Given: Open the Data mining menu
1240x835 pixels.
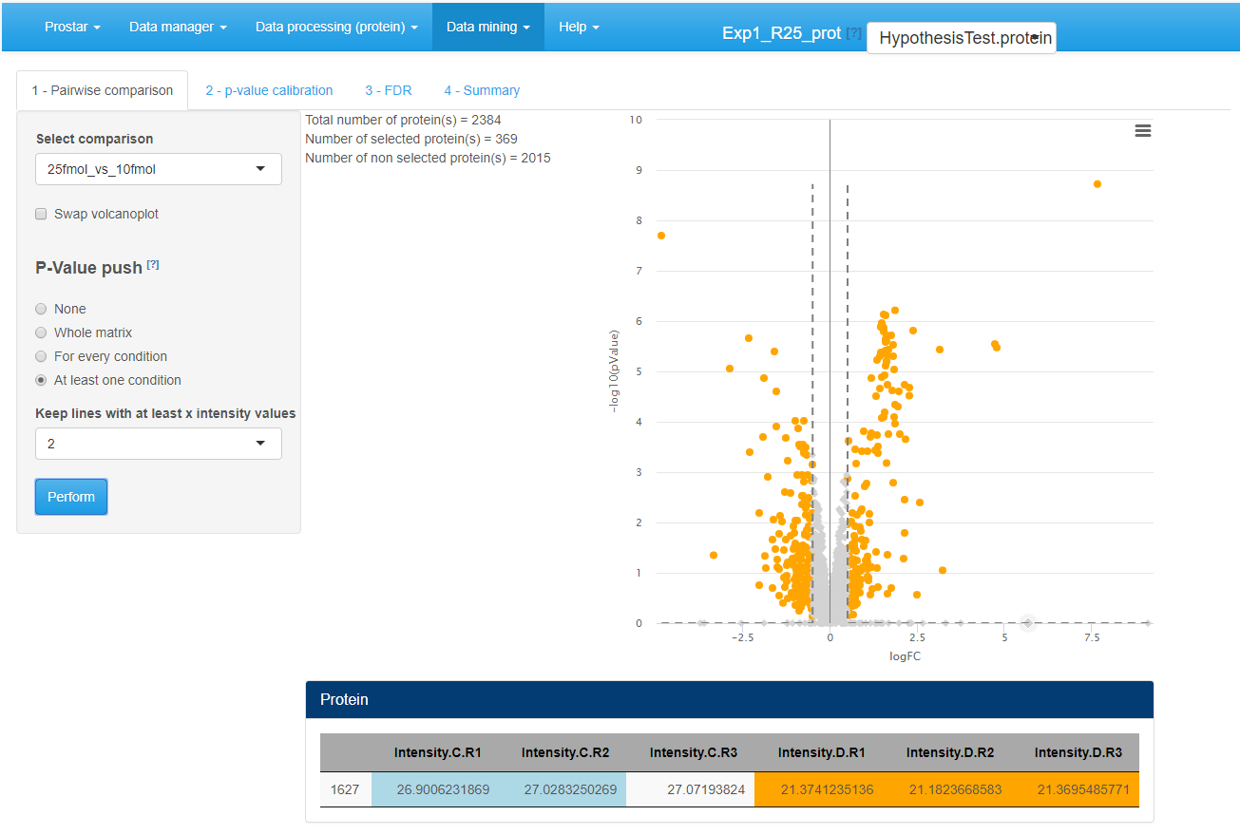Looking at the screenshot, I should [487, 27].
